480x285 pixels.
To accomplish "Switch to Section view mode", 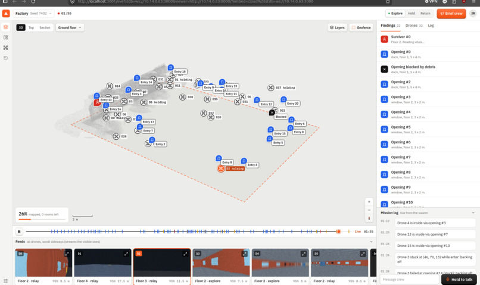I will [45, 27].
